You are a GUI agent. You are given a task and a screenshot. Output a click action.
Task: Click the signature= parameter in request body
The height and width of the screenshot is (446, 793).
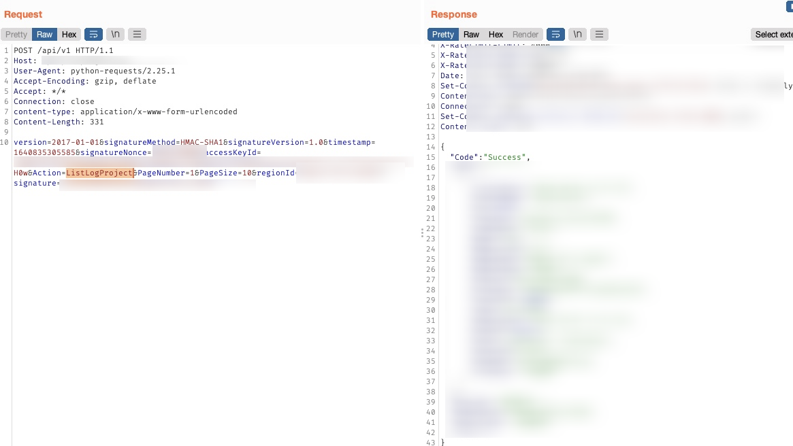[x=36, y=183]
